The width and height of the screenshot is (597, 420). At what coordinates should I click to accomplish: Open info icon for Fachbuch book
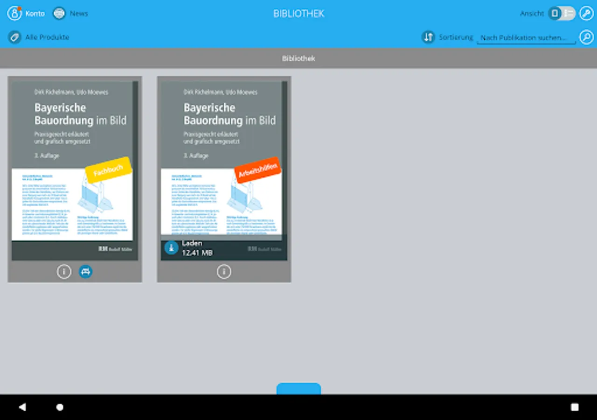point(64,271)
